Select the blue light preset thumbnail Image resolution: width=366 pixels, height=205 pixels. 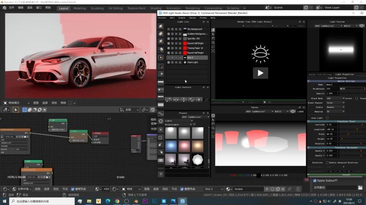coord(171,146)
